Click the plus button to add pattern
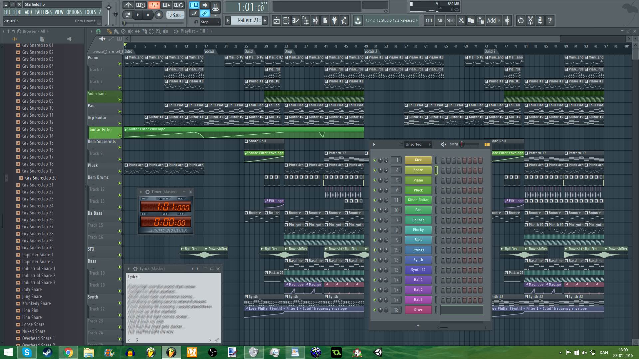The height and width of the screenshot is (359, 639). [265, 21]
